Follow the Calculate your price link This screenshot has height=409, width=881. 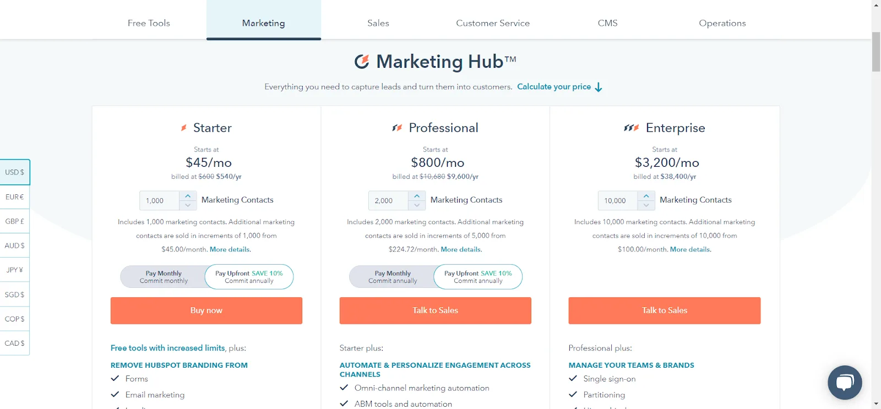pos(554,87)
